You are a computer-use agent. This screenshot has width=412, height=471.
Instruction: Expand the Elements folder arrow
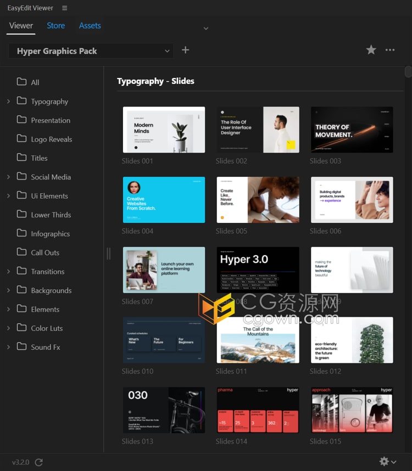click(8, 310)
